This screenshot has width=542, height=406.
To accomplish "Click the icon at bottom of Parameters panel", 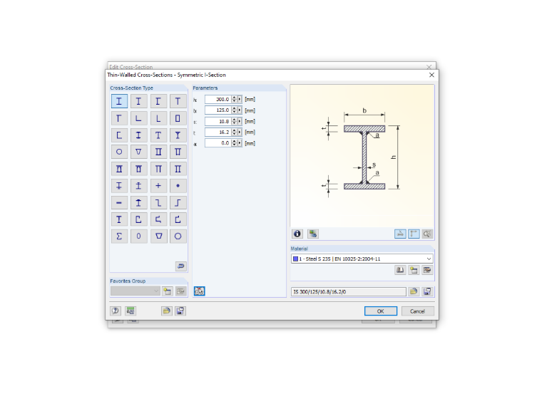I will point(199,291).
